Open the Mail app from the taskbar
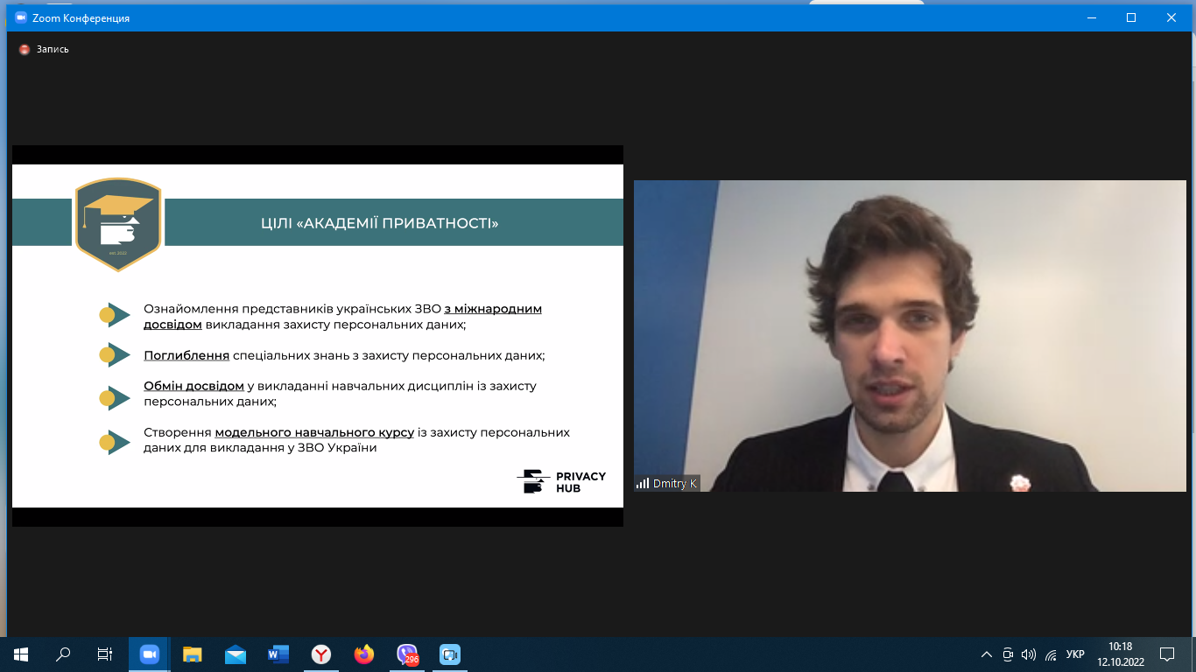 pyautogui.click(x=235, y=654)
